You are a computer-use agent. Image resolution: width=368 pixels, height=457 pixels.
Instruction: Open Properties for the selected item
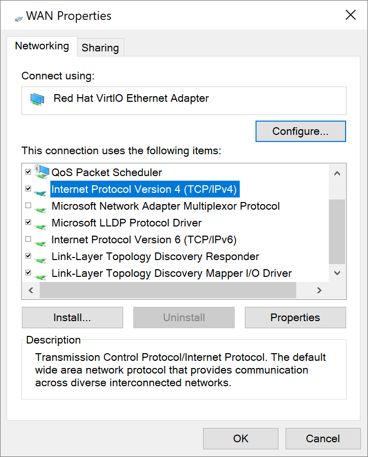[295, 318]
